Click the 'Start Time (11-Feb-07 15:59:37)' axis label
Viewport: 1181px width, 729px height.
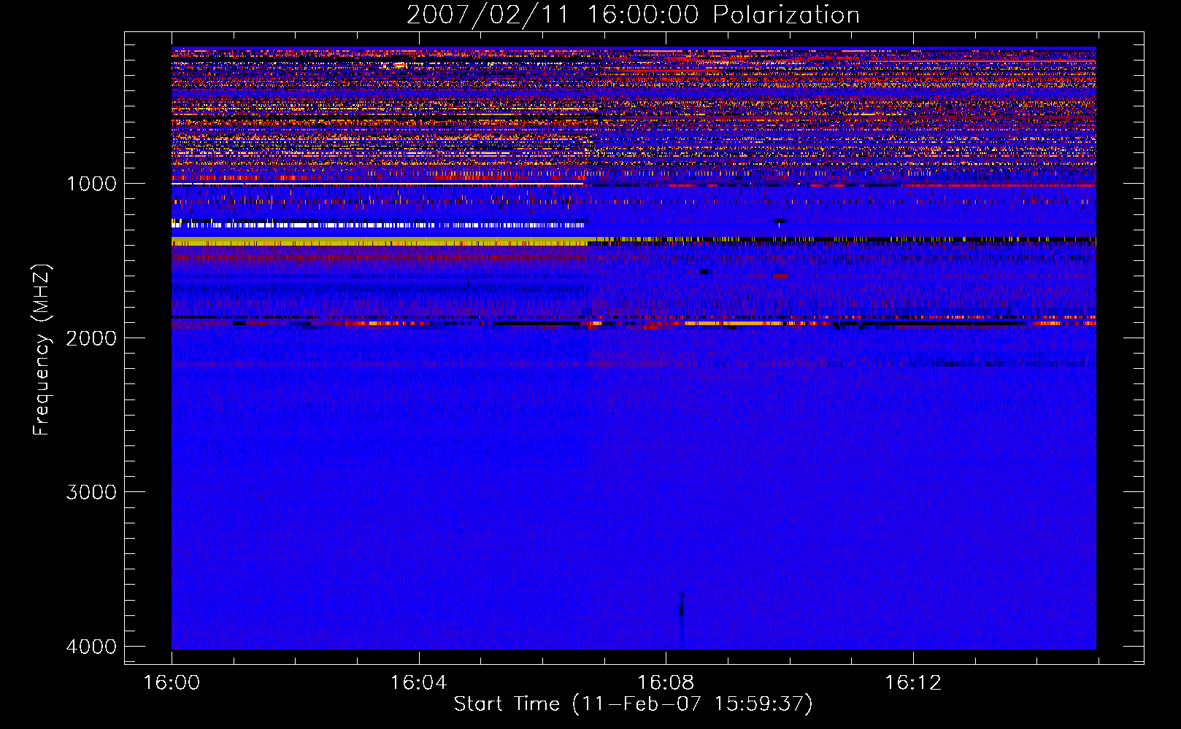point(633,704)
